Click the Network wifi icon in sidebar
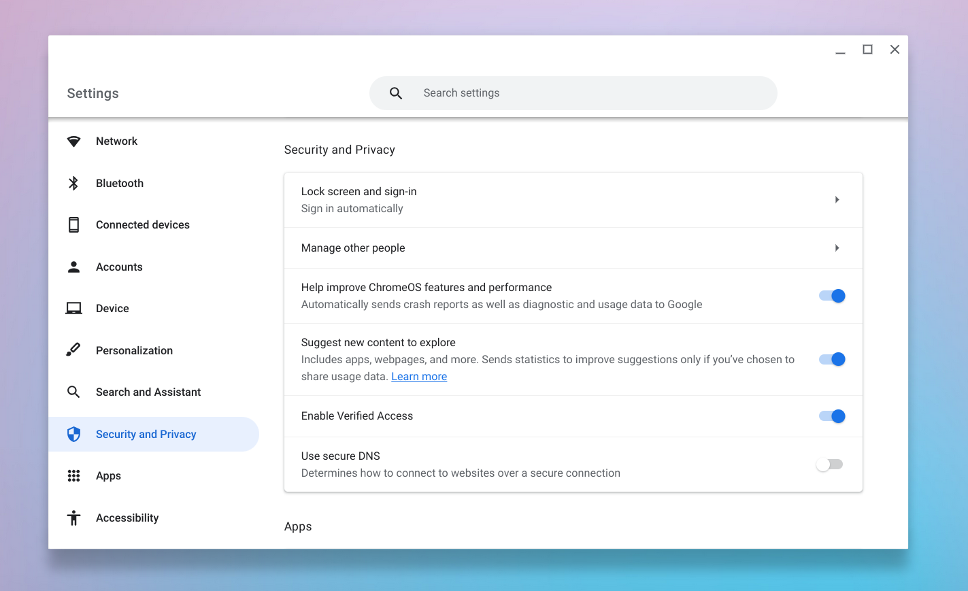The width and height of the screenshot is (968, 591). click(73, 141)
